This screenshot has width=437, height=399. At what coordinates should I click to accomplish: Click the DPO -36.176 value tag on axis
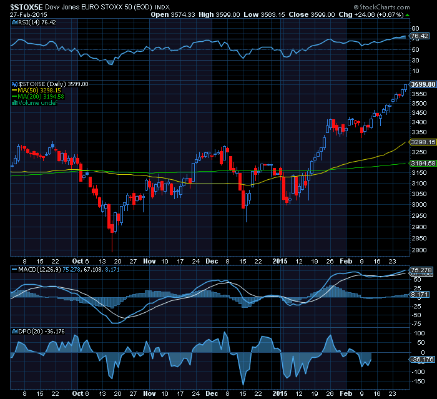tap(422, 360)
